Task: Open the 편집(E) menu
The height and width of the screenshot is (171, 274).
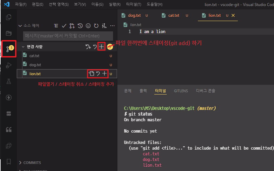Action: pyautogui.click(x=38, y=4)
